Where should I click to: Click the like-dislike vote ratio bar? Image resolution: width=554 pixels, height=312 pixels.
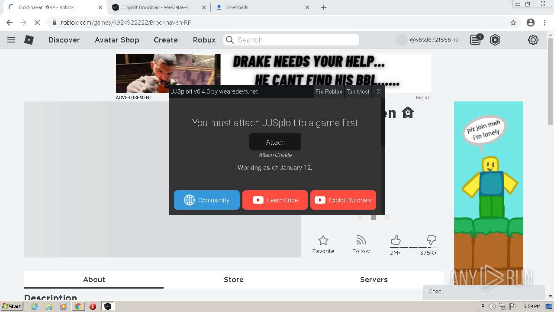coord(413,247)
